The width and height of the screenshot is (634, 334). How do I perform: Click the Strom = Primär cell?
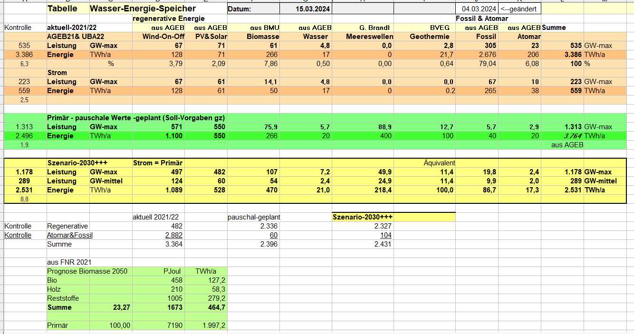[157, 163]
